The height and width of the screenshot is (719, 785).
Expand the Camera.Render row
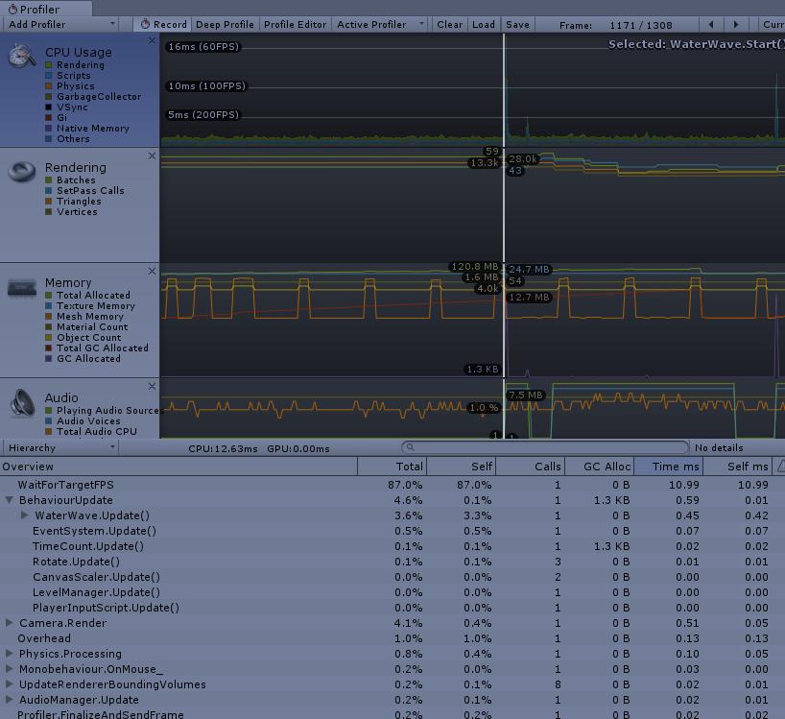pos(9,623)
